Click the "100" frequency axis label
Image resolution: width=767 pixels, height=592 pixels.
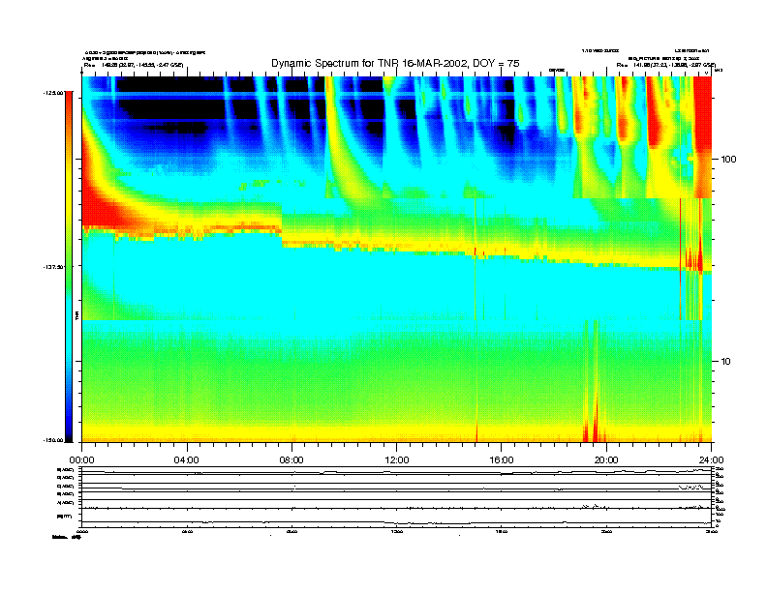pyautogui.click(x=728, y=160)
